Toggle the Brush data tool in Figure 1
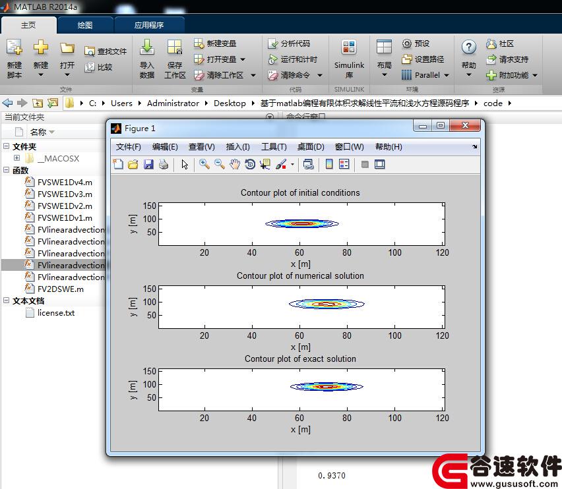 [281, 164]
